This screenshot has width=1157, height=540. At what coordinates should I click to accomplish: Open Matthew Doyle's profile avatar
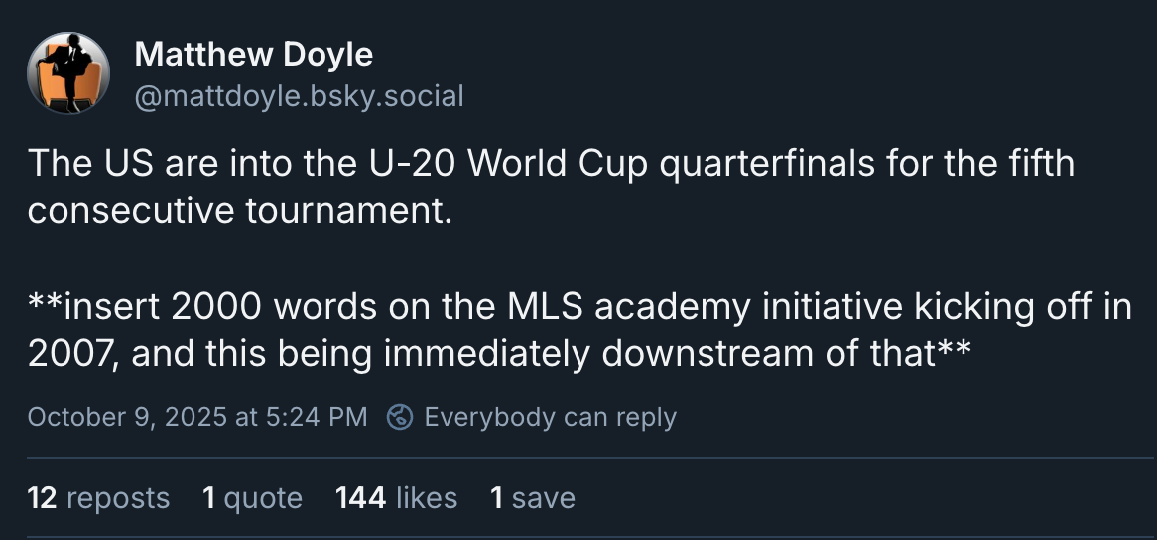(68, 72)
